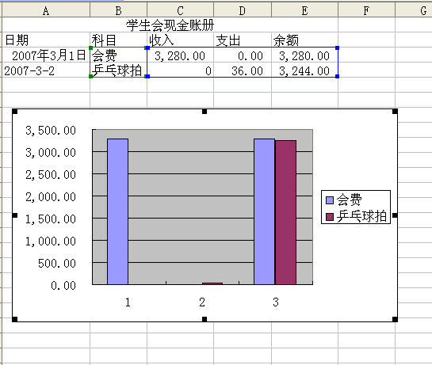Select the 会费 cell in column B

118,55
